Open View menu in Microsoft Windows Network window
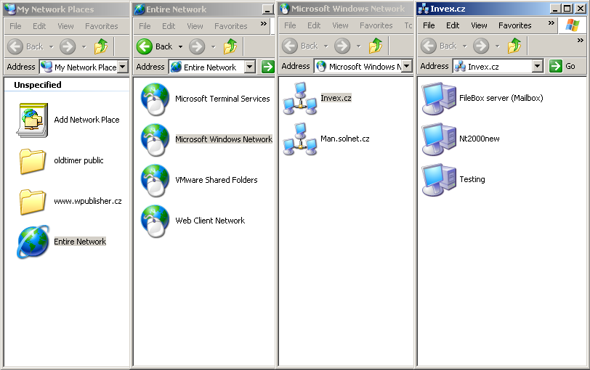 tap(340, 25)
